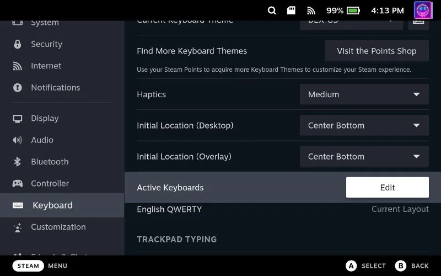This screenshot has height=276, width=441.
Task: Open the Audio settings page
Action: (62, 140)
